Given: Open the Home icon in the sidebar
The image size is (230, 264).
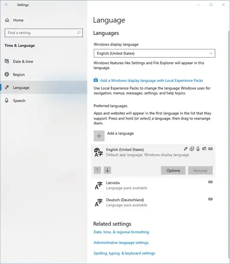Looking at the screenshot, I should pos(7,20).
